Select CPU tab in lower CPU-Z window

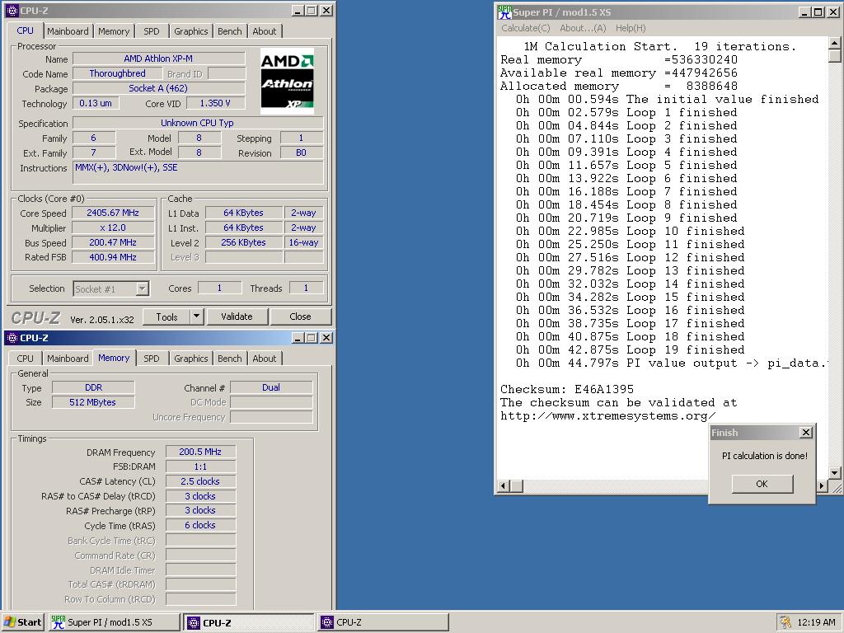(x=25, y=359)
